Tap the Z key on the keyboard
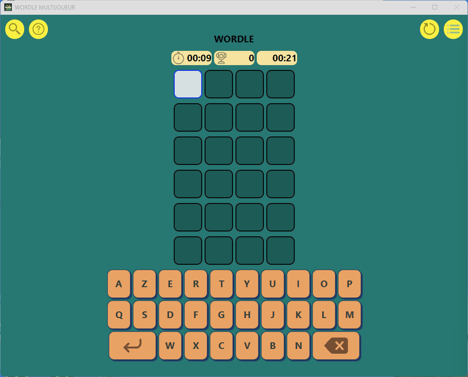Image resolution: width=468 pixels, height=377 pixels. (x=144, y=284)
